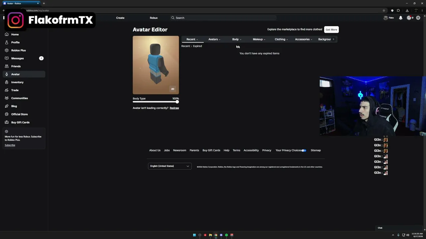Open the Flako profile avatar in header

386,18
